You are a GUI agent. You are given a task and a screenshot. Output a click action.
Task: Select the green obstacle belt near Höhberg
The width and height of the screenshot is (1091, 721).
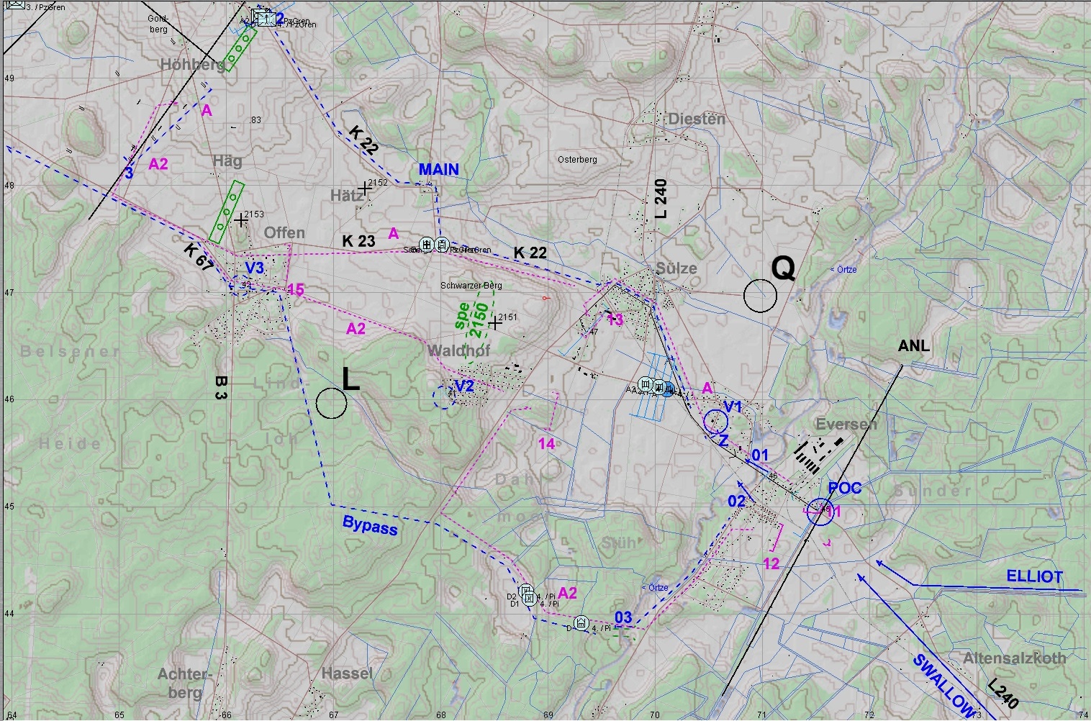point(240,50)
